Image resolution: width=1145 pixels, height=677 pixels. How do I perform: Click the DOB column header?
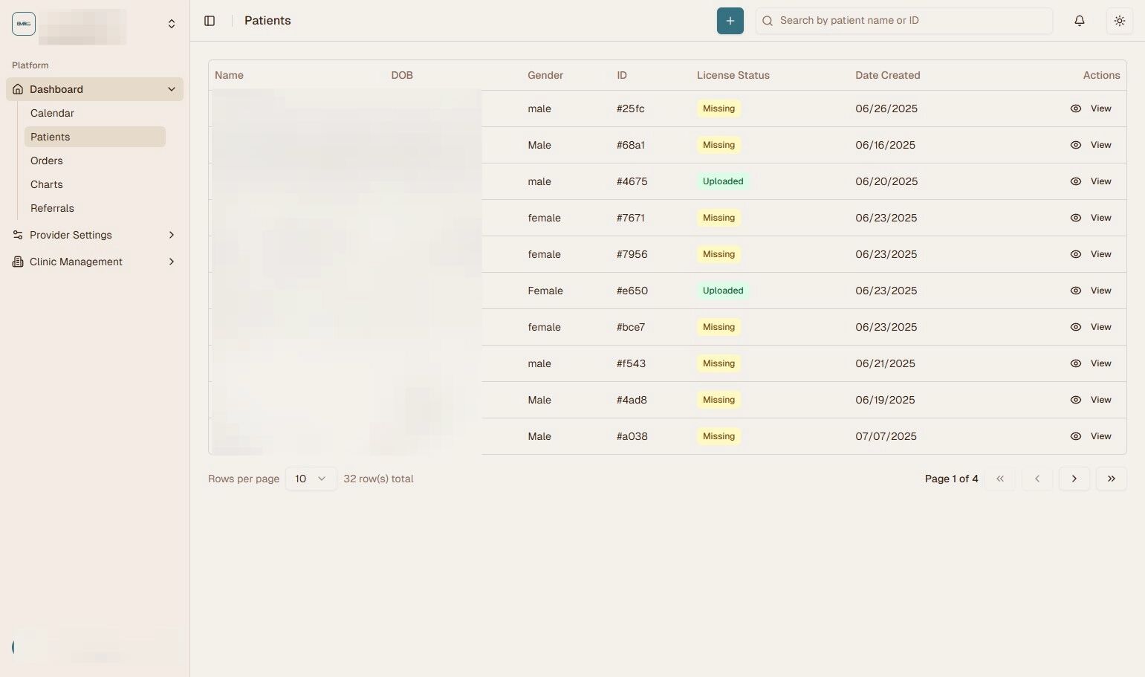(x=402, y=75)
